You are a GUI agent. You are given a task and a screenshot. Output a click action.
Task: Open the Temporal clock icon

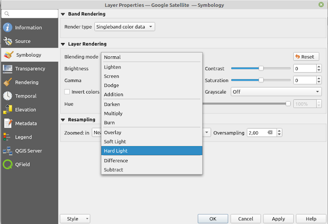tap(8, 96)
